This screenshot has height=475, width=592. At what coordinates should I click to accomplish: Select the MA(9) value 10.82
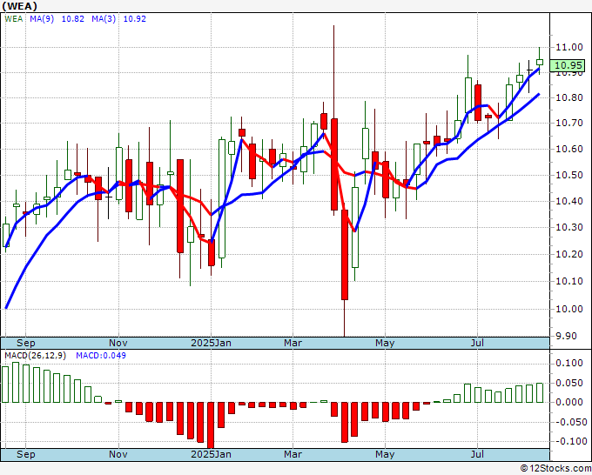coord(73,19)
